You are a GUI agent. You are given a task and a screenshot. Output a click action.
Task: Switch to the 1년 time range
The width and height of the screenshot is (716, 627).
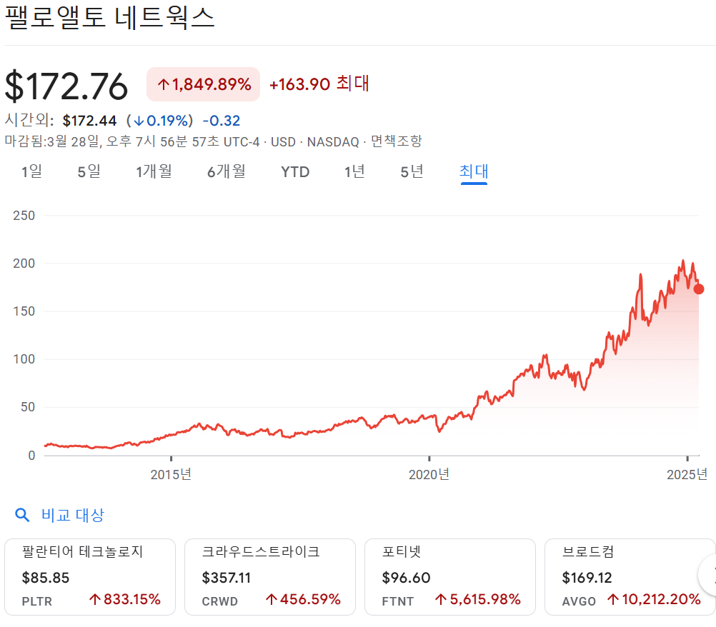pyautogui.click(x=354, y=171)
